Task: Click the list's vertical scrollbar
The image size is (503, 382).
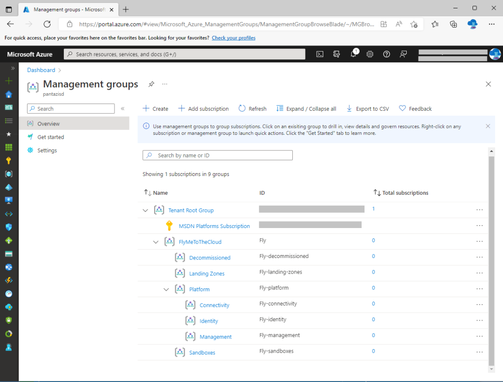Action: 491,260
